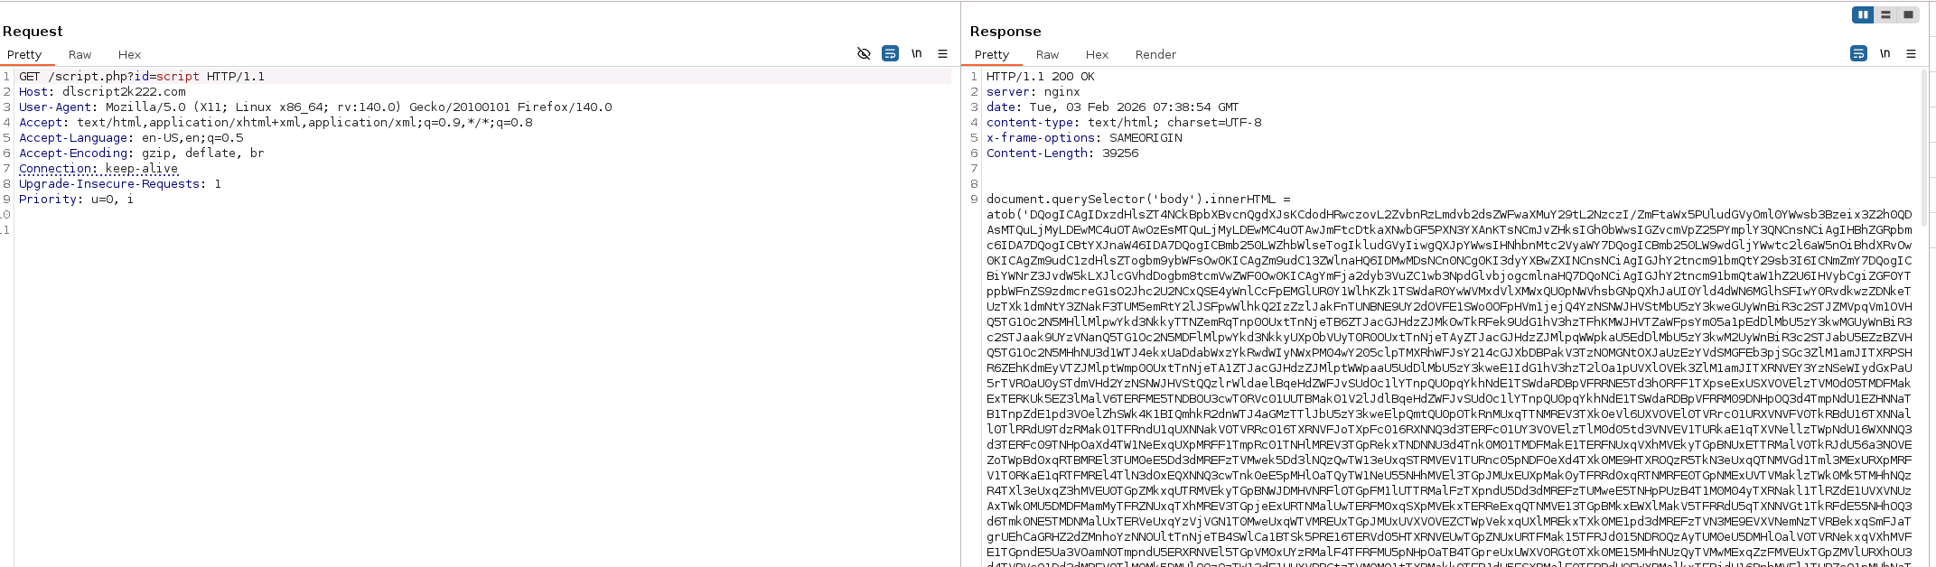The image size is (1936, 567).
Task: Click the Host header line in request
Action: 102,92
